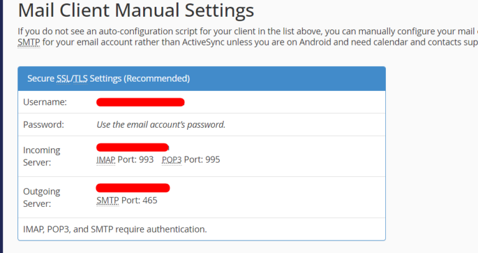Click the Password label
The width and height of the screenshot is (478, 253).
point(44,124)
